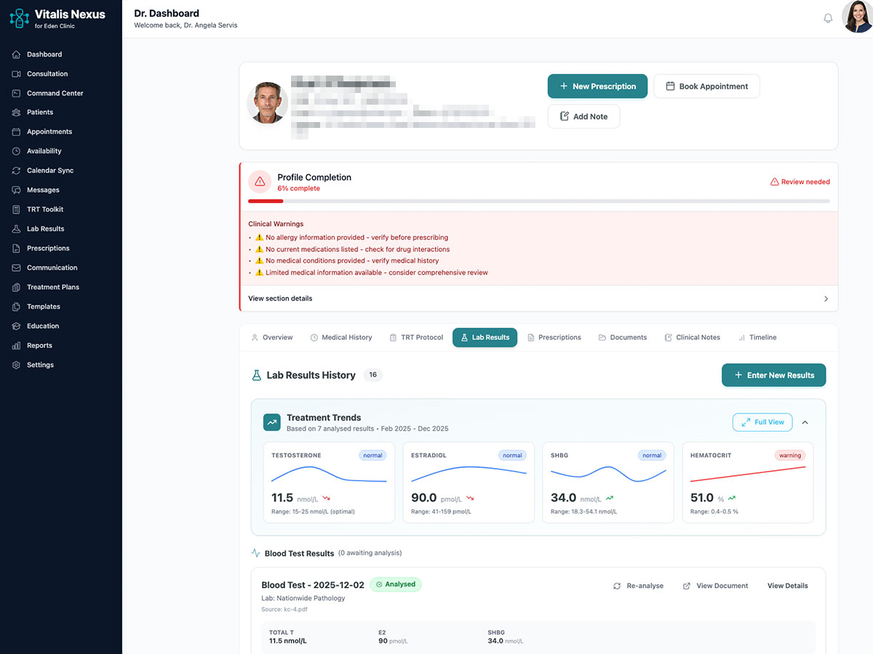Open Command Center from sidebar
The image size is (873, 654).
55,93
